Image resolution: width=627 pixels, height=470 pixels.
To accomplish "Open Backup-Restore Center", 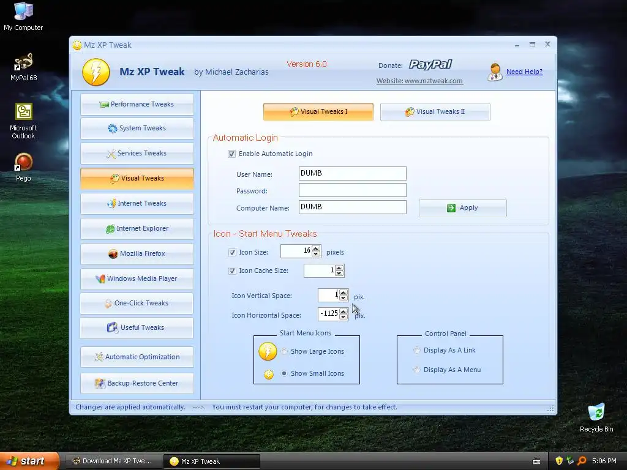I will (x=137, y=383).
